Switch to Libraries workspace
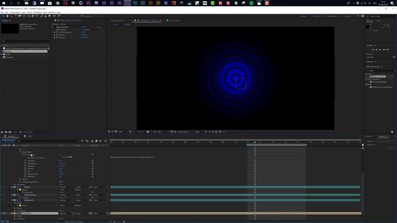Viewport: 397px width, 223px height. click(x=347, y=16)
